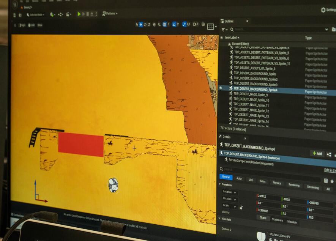Toggle scale snapping in viewport
This screenshot has height=241, width=336.
[184, 24]
